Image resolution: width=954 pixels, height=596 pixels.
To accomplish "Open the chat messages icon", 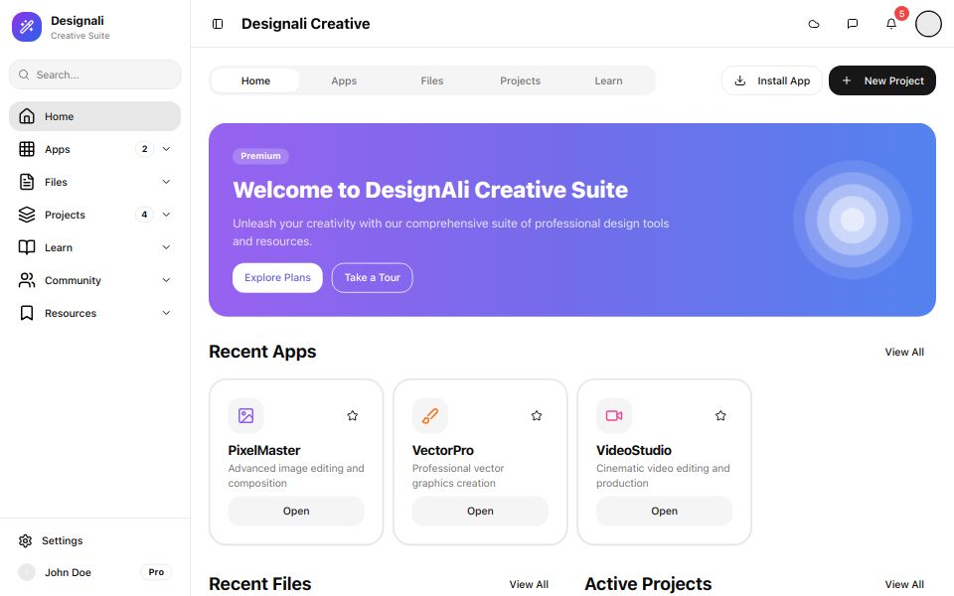I will [852, 23].
